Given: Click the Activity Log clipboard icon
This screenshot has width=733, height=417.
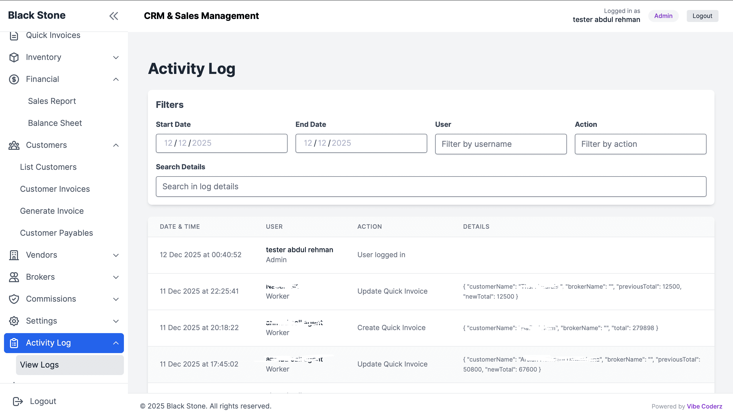Looking at the screenshot, I should [14, 343].
